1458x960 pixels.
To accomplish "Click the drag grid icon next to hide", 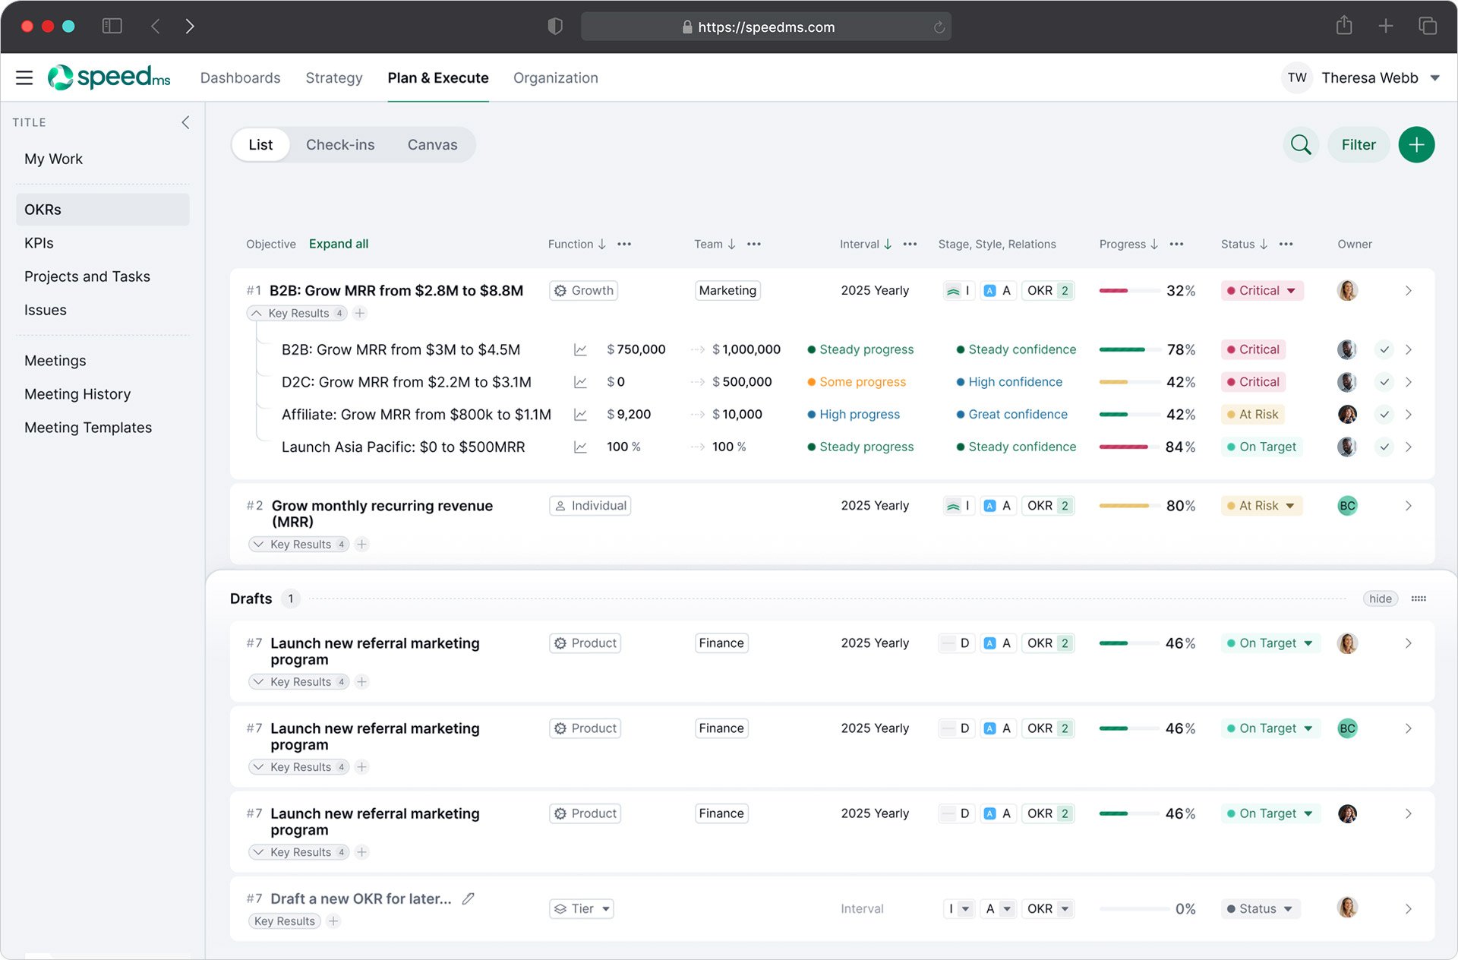I will point(1419,598).
